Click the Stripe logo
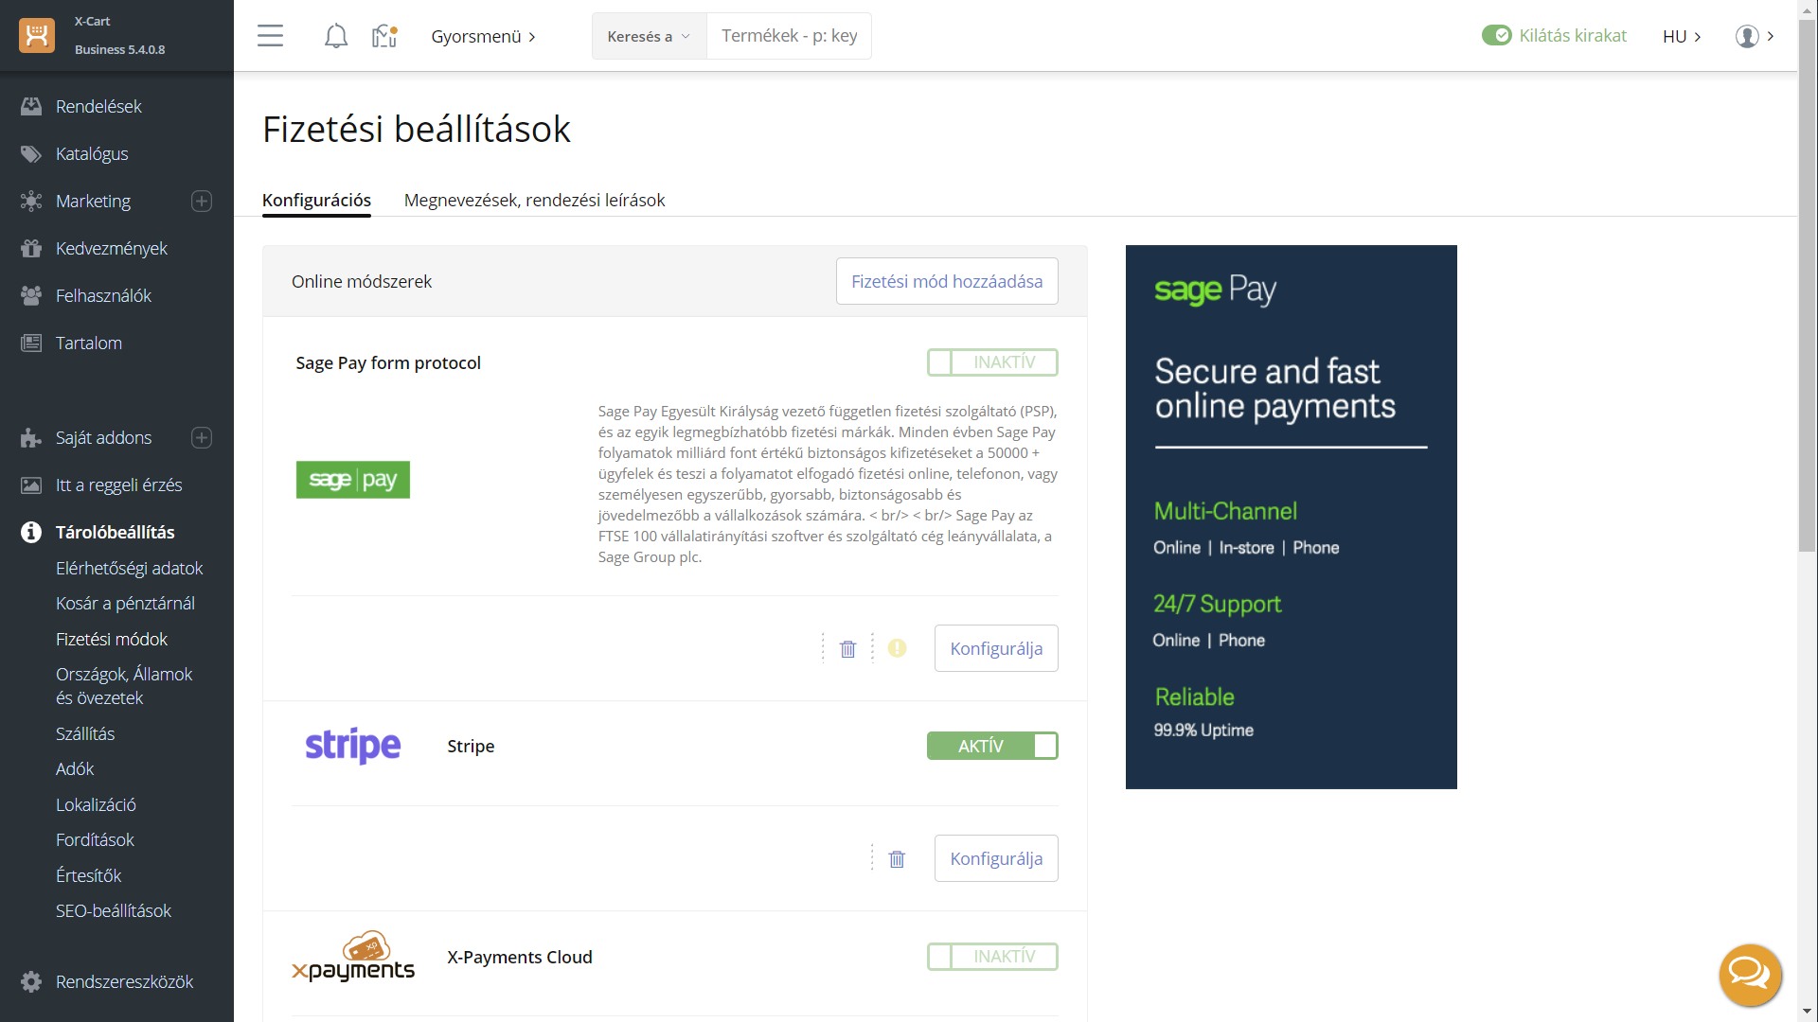 pyautogui.click(x=352, y=746)
